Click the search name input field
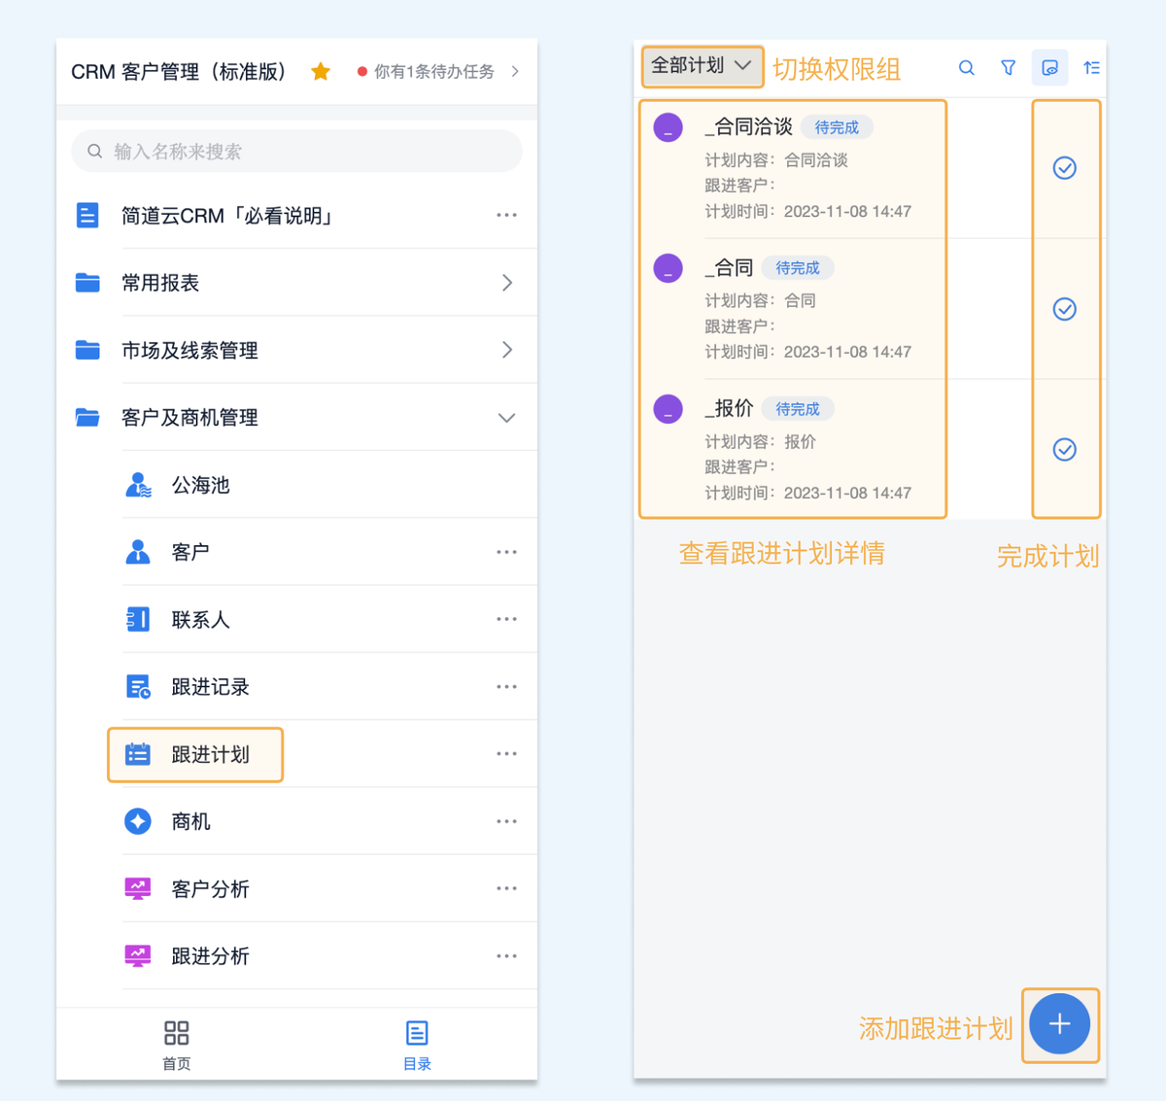Image resolution: width=1166 pixels, height=1101 pixels. pyautogui.click(x=297, y=151)
